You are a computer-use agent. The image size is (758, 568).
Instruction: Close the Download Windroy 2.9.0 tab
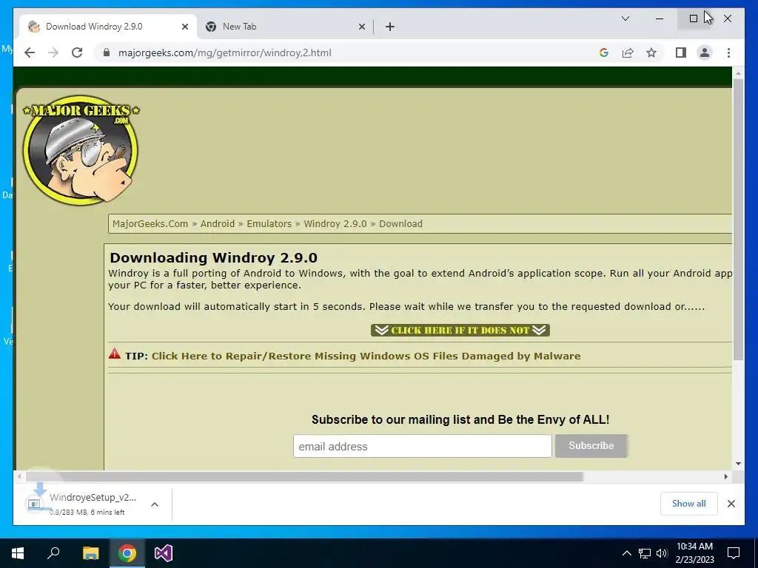(x=184, y=27)
